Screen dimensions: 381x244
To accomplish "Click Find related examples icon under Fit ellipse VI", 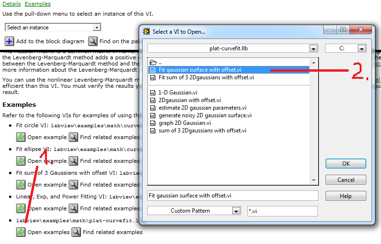I will tap(73, 161).
